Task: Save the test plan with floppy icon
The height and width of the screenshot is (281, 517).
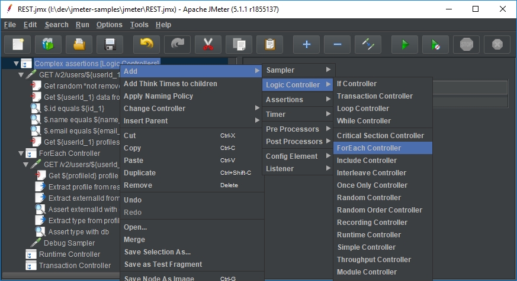Action: click(110, 44)
